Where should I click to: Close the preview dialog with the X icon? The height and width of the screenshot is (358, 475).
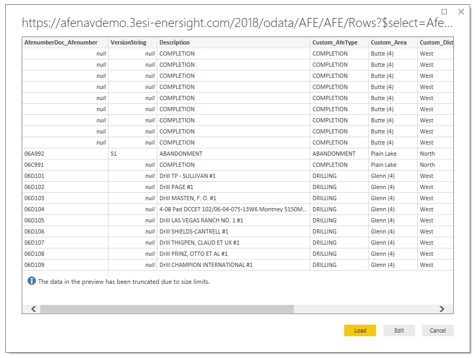[x=461, y=12]
